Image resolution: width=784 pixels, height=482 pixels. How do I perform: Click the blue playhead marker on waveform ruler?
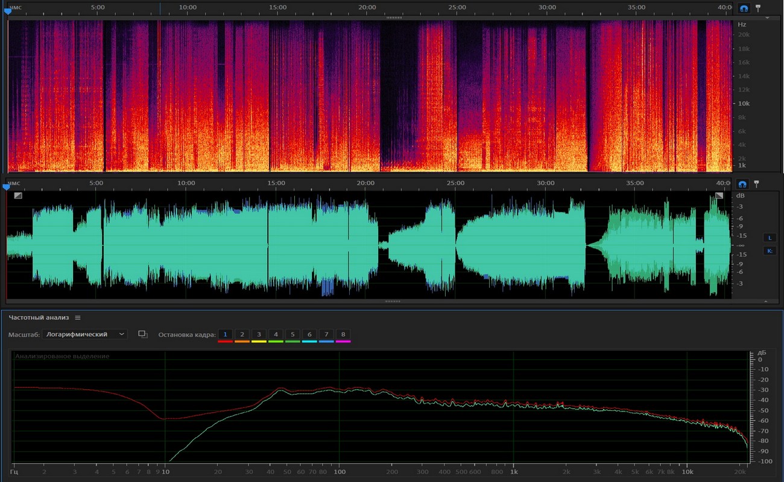tap(7, 187)
